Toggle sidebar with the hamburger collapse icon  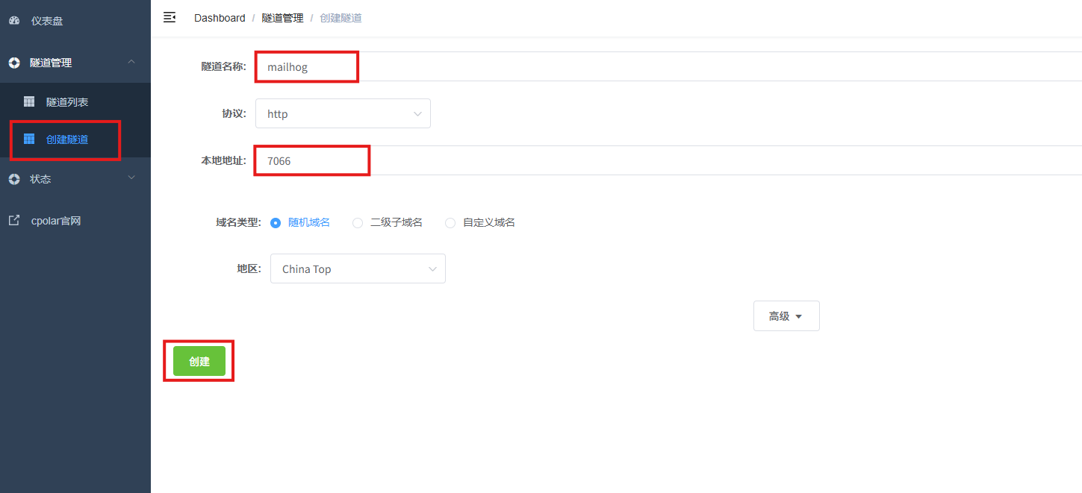point(170,17)
